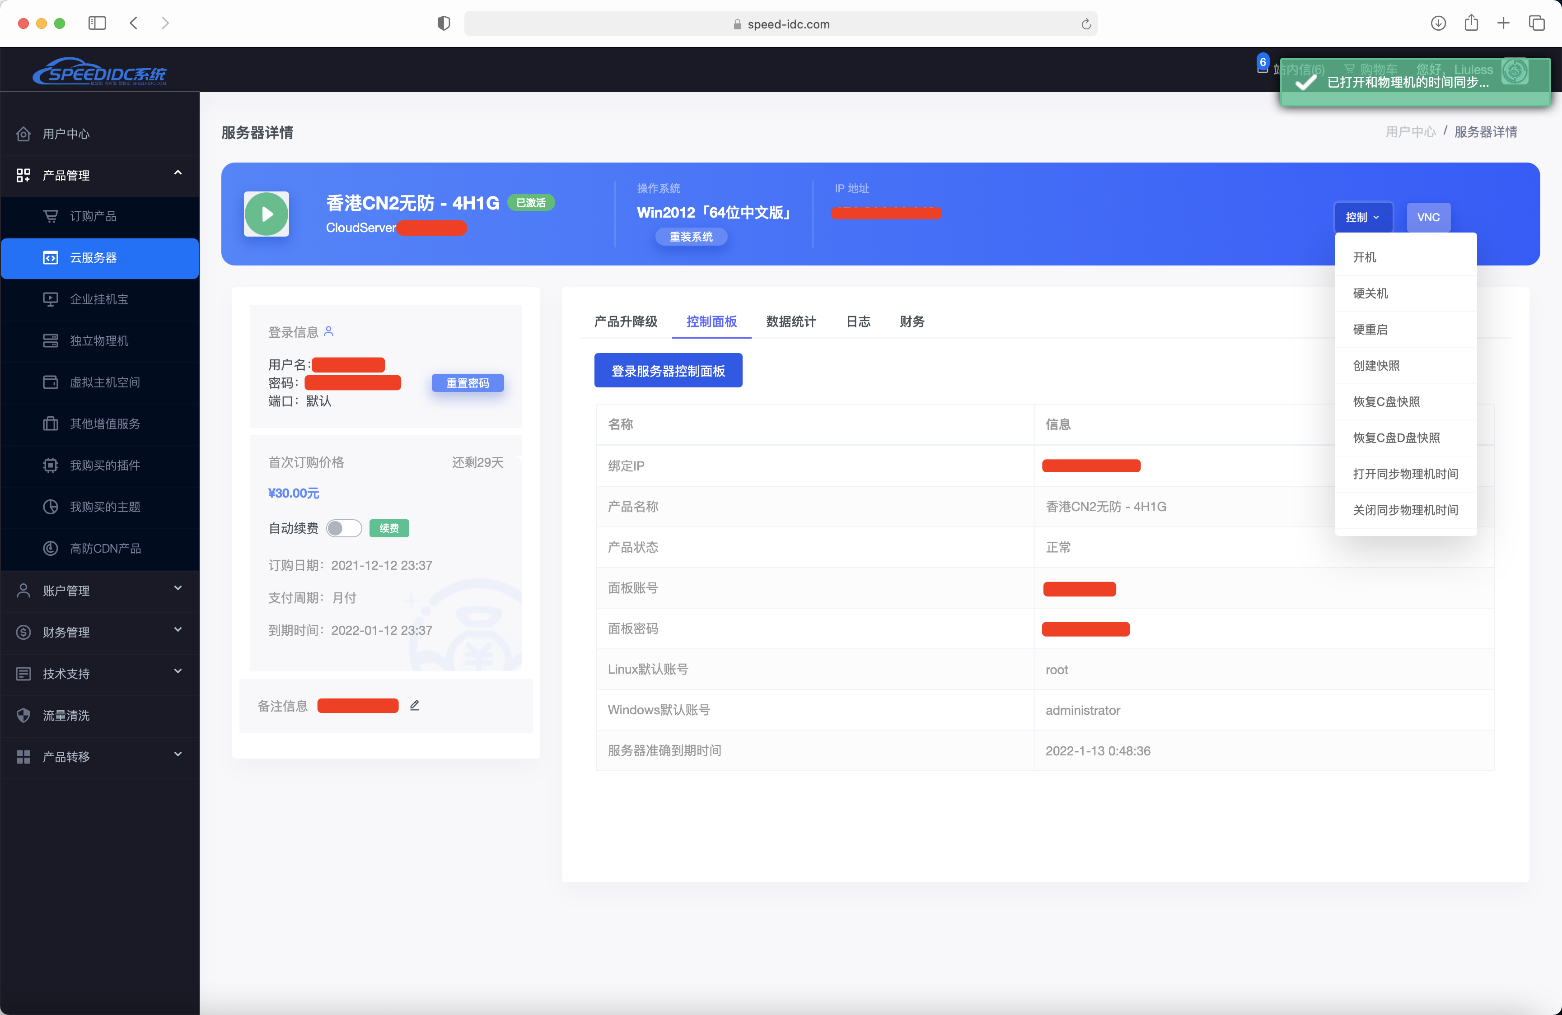Click the 技术支持 list icon
This screenshot has width=1562, height=1015.
[x=23, y=674]
